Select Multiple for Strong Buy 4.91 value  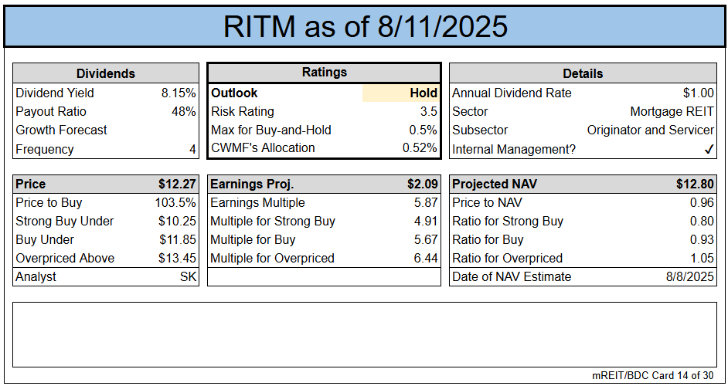[426, 222]
